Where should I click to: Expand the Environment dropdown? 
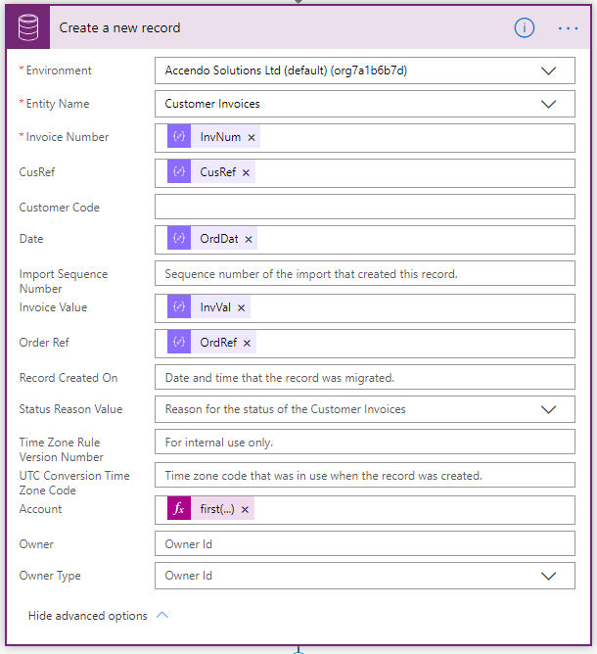click(x=549, y=71)
